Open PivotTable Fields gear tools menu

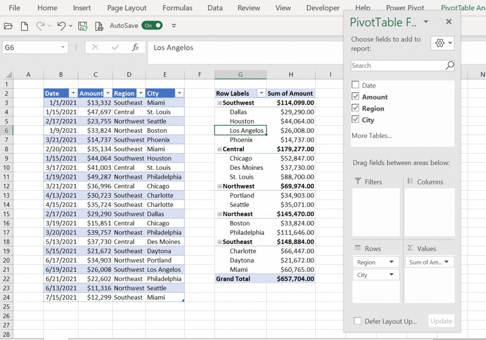tap(442, 43)
